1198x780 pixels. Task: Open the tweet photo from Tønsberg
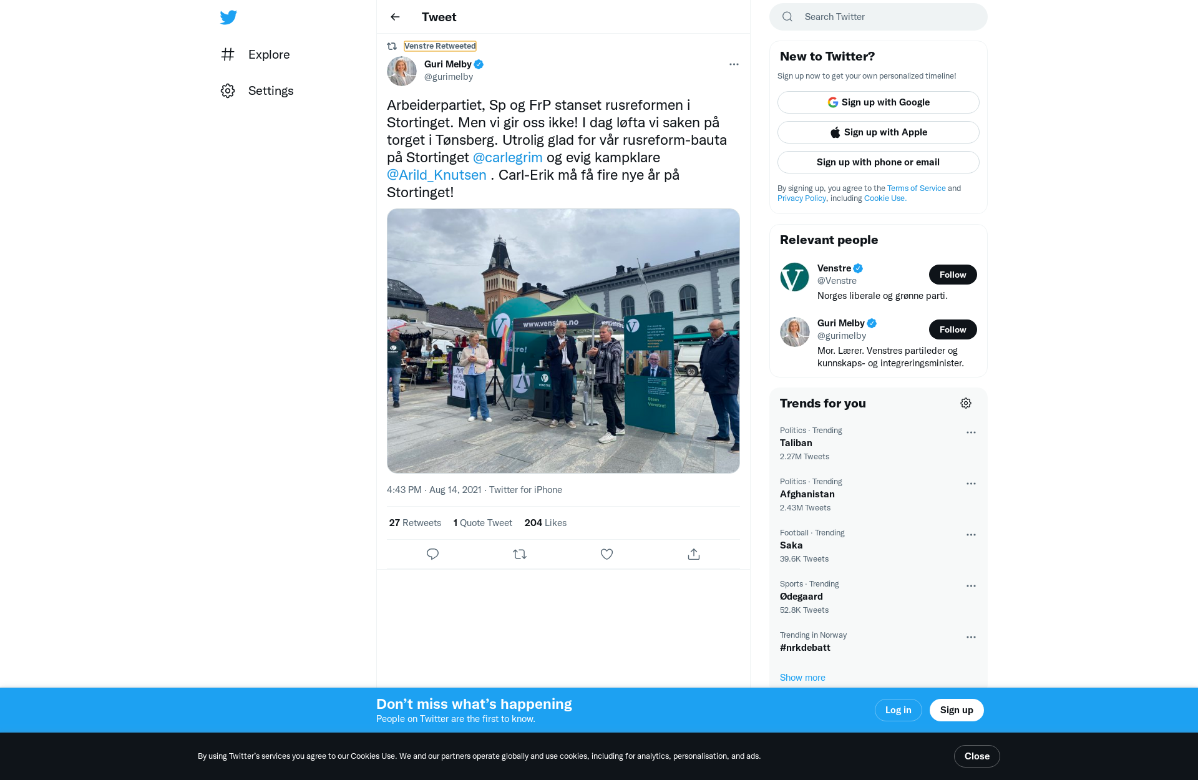click(x=563, y=341)
